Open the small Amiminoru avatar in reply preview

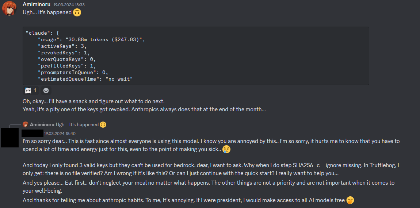coord(26,124)
